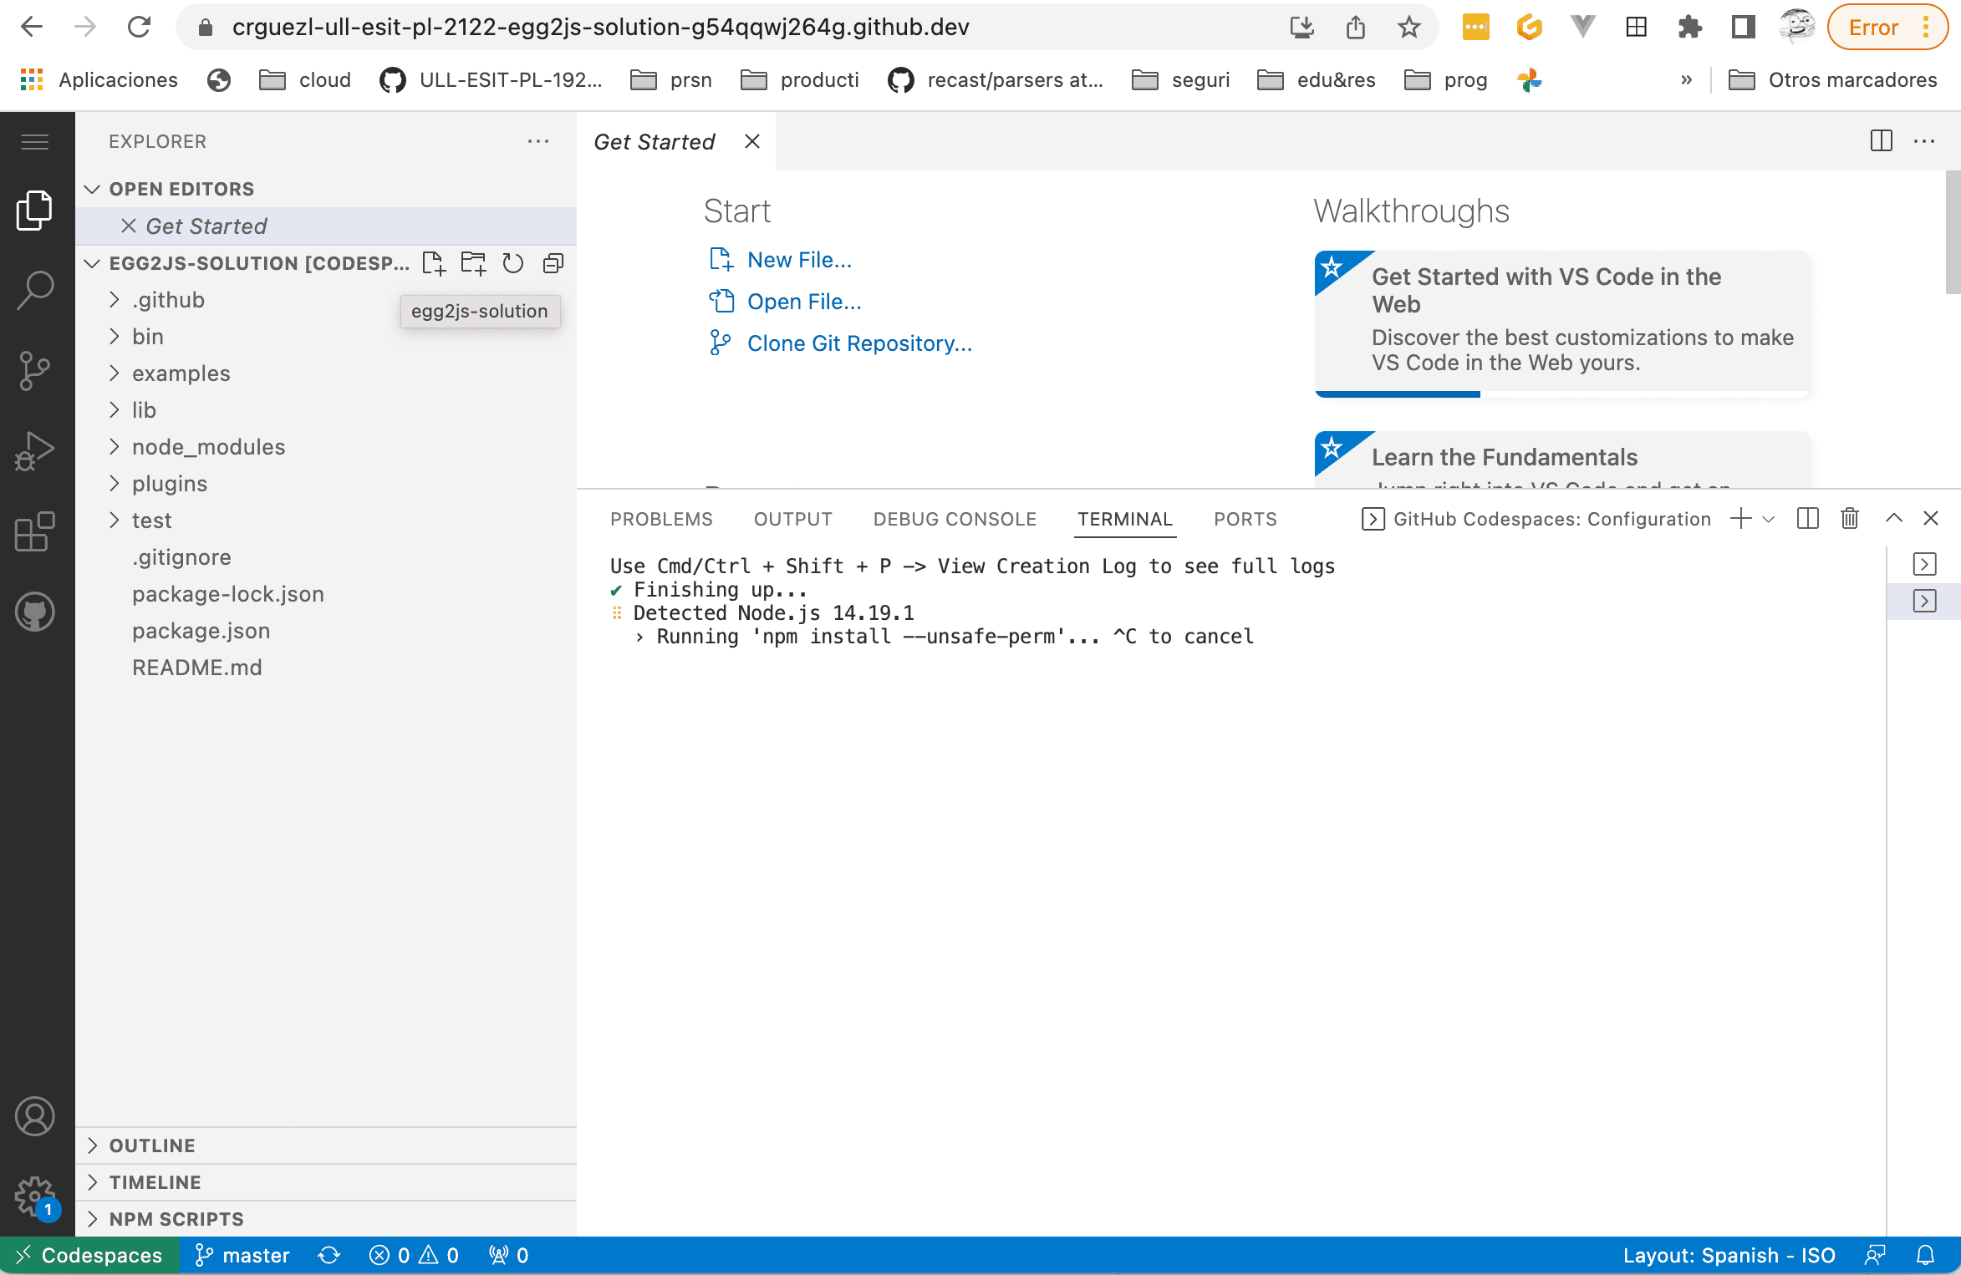The width and height of the screenshot is (1961, 1275).
Task: Maximize the terminal panel size
Action: [1893, 519]
